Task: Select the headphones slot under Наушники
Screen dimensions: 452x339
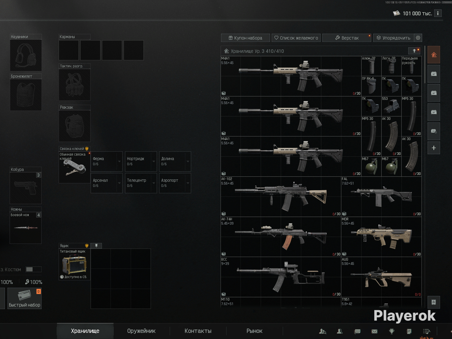Action: pyautogui.click(x=26, y=55)
